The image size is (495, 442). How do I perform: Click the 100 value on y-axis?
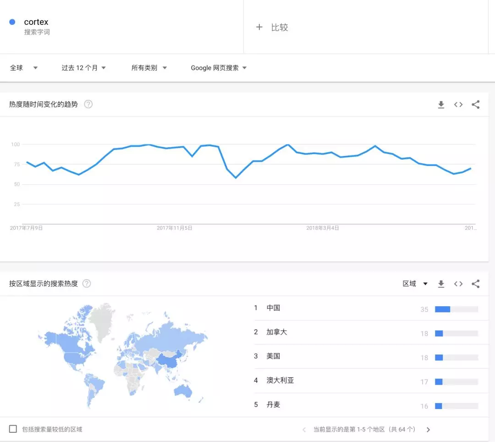click(x=16, y=144)
